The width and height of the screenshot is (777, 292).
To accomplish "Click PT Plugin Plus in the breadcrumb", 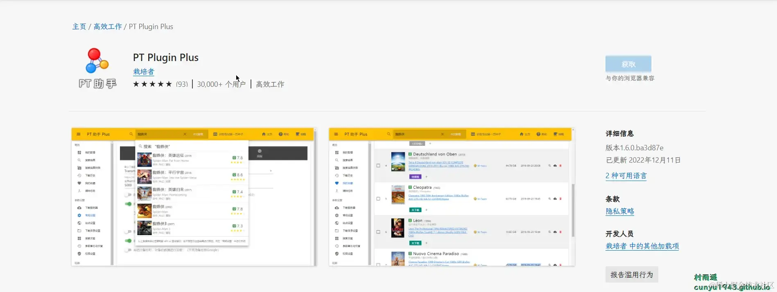I will [x=151, y=27].
